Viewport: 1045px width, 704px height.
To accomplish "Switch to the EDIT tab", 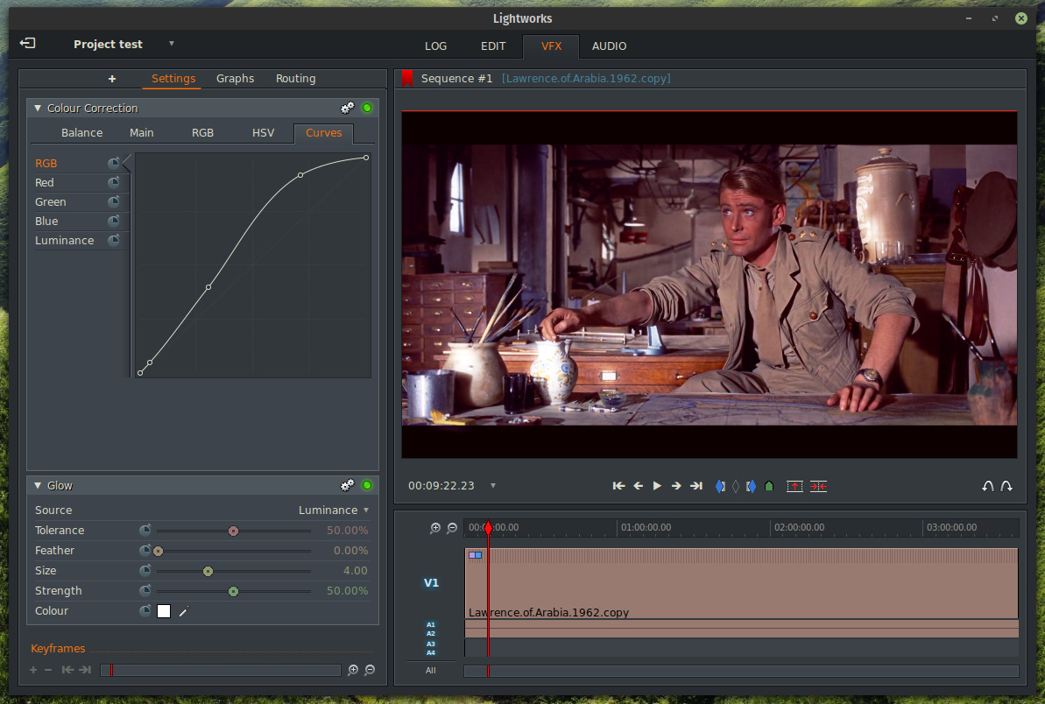I will coord(493,46).
